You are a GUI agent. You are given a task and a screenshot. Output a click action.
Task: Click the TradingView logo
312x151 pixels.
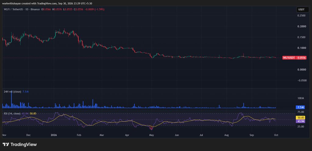tap(20, 144)
